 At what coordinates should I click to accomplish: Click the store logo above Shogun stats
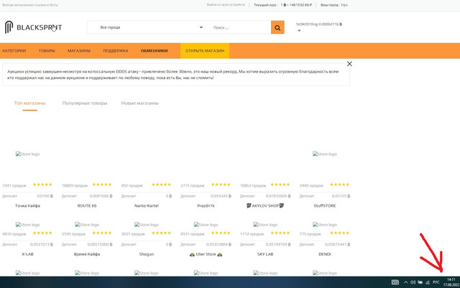[147, 225]
